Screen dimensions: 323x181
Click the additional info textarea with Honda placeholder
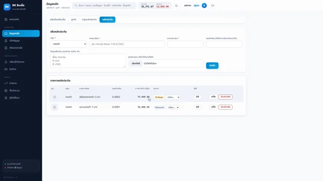click(x=88, y=61)
